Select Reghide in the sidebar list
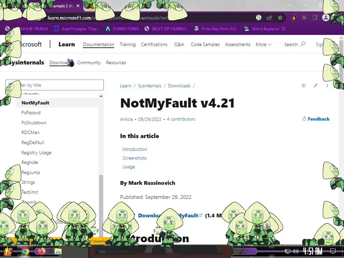Viewport: 344px width, 258px height. 30,162
